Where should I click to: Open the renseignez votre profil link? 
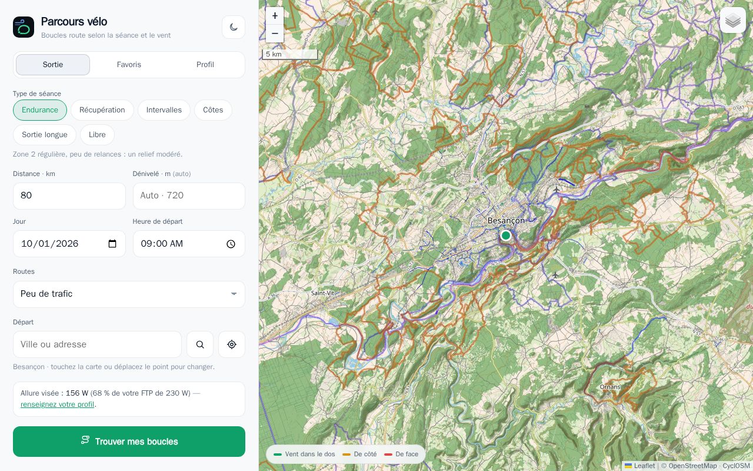point(57,404)
